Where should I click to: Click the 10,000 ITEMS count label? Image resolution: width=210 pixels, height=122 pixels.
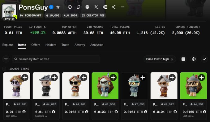pyautogui.click(x=19, y=69)
